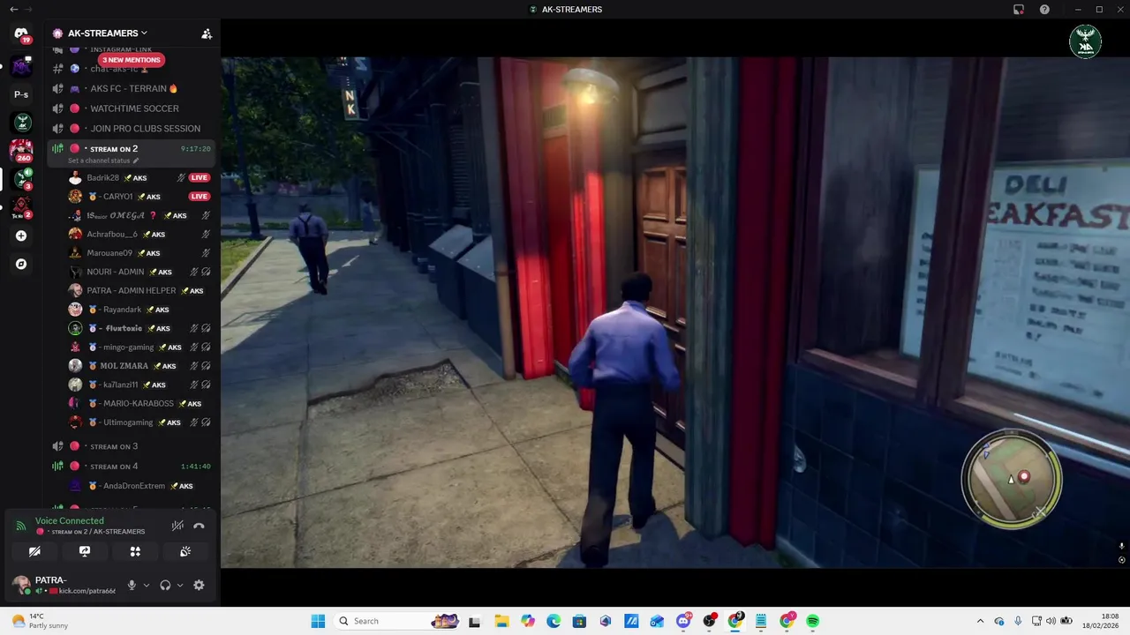The height and width of the screenshot is (635, 1130).
Task: Open Discover servers compass icon
Action: click(x=21, y=264)
